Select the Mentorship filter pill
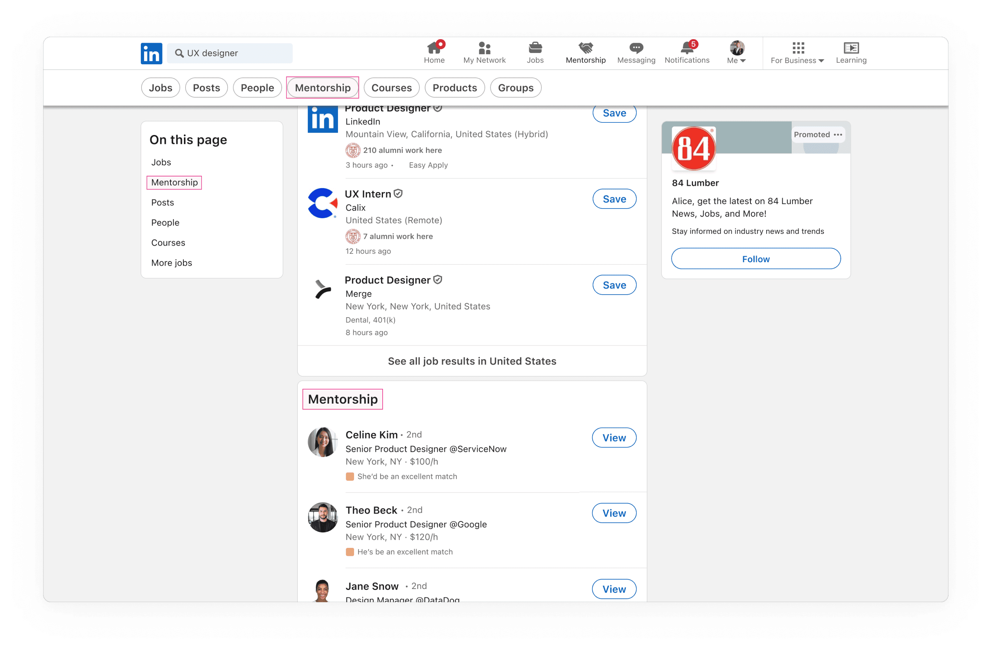Screen dimensions: 992x652 323,88
